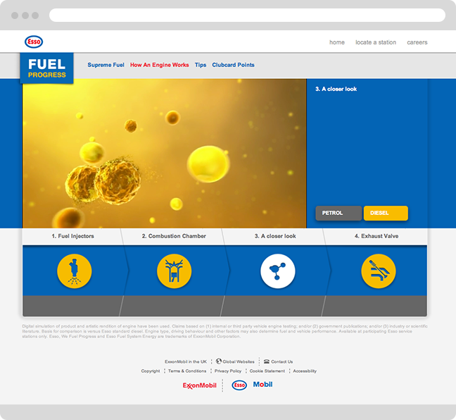Open the Copyright footer link
The width and height of the screenshot is (456, 420).
click(151, 371)
